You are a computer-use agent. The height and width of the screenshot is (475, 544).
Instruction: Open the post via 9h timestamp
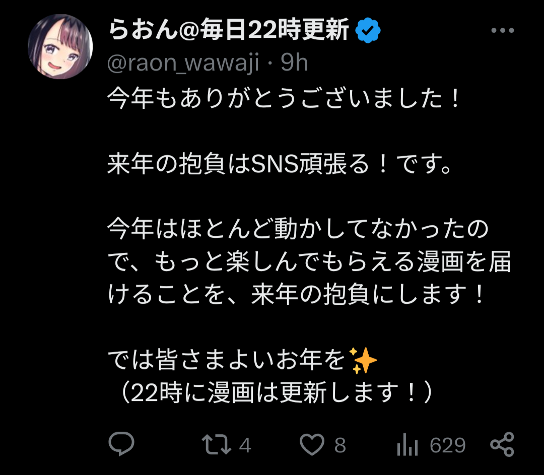coord(294,63)
